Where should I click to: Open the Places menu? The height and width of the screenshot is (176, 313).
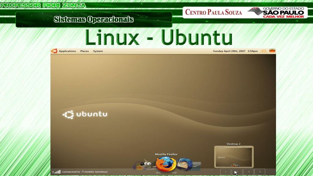84,51
